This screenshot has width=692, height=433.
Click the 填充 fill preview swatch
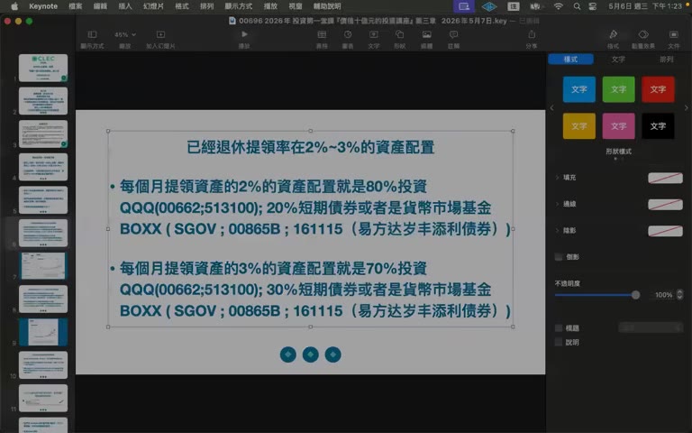(665, 178)
